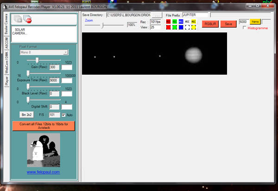
Task: Close the AVI Felopaul Recorder window
Action: tap(267, 6)
